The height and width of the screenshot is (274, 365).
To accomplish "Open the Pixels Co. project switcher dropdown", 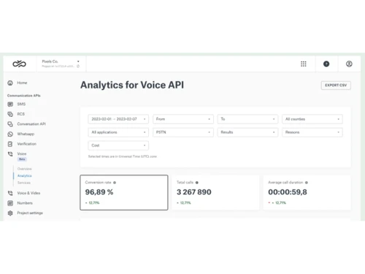I will tap(61, 64).
